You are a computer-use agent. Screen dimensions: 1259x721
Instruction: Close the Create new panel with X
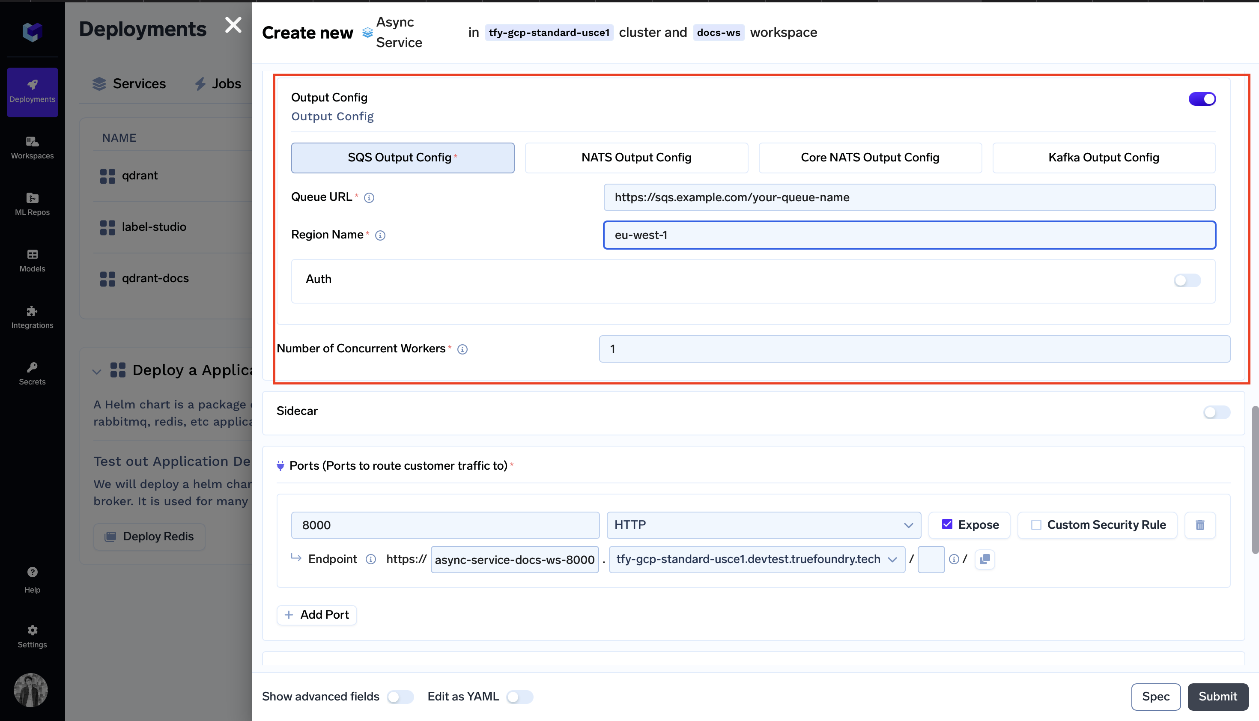click(x=233, y=25)
